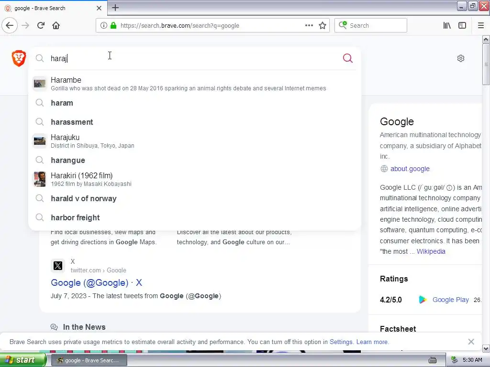The height and width of the screenshot is (367, 490).
Task: Show site information icon in address bar
Action: pyautogui.click(x=104, y=25)
